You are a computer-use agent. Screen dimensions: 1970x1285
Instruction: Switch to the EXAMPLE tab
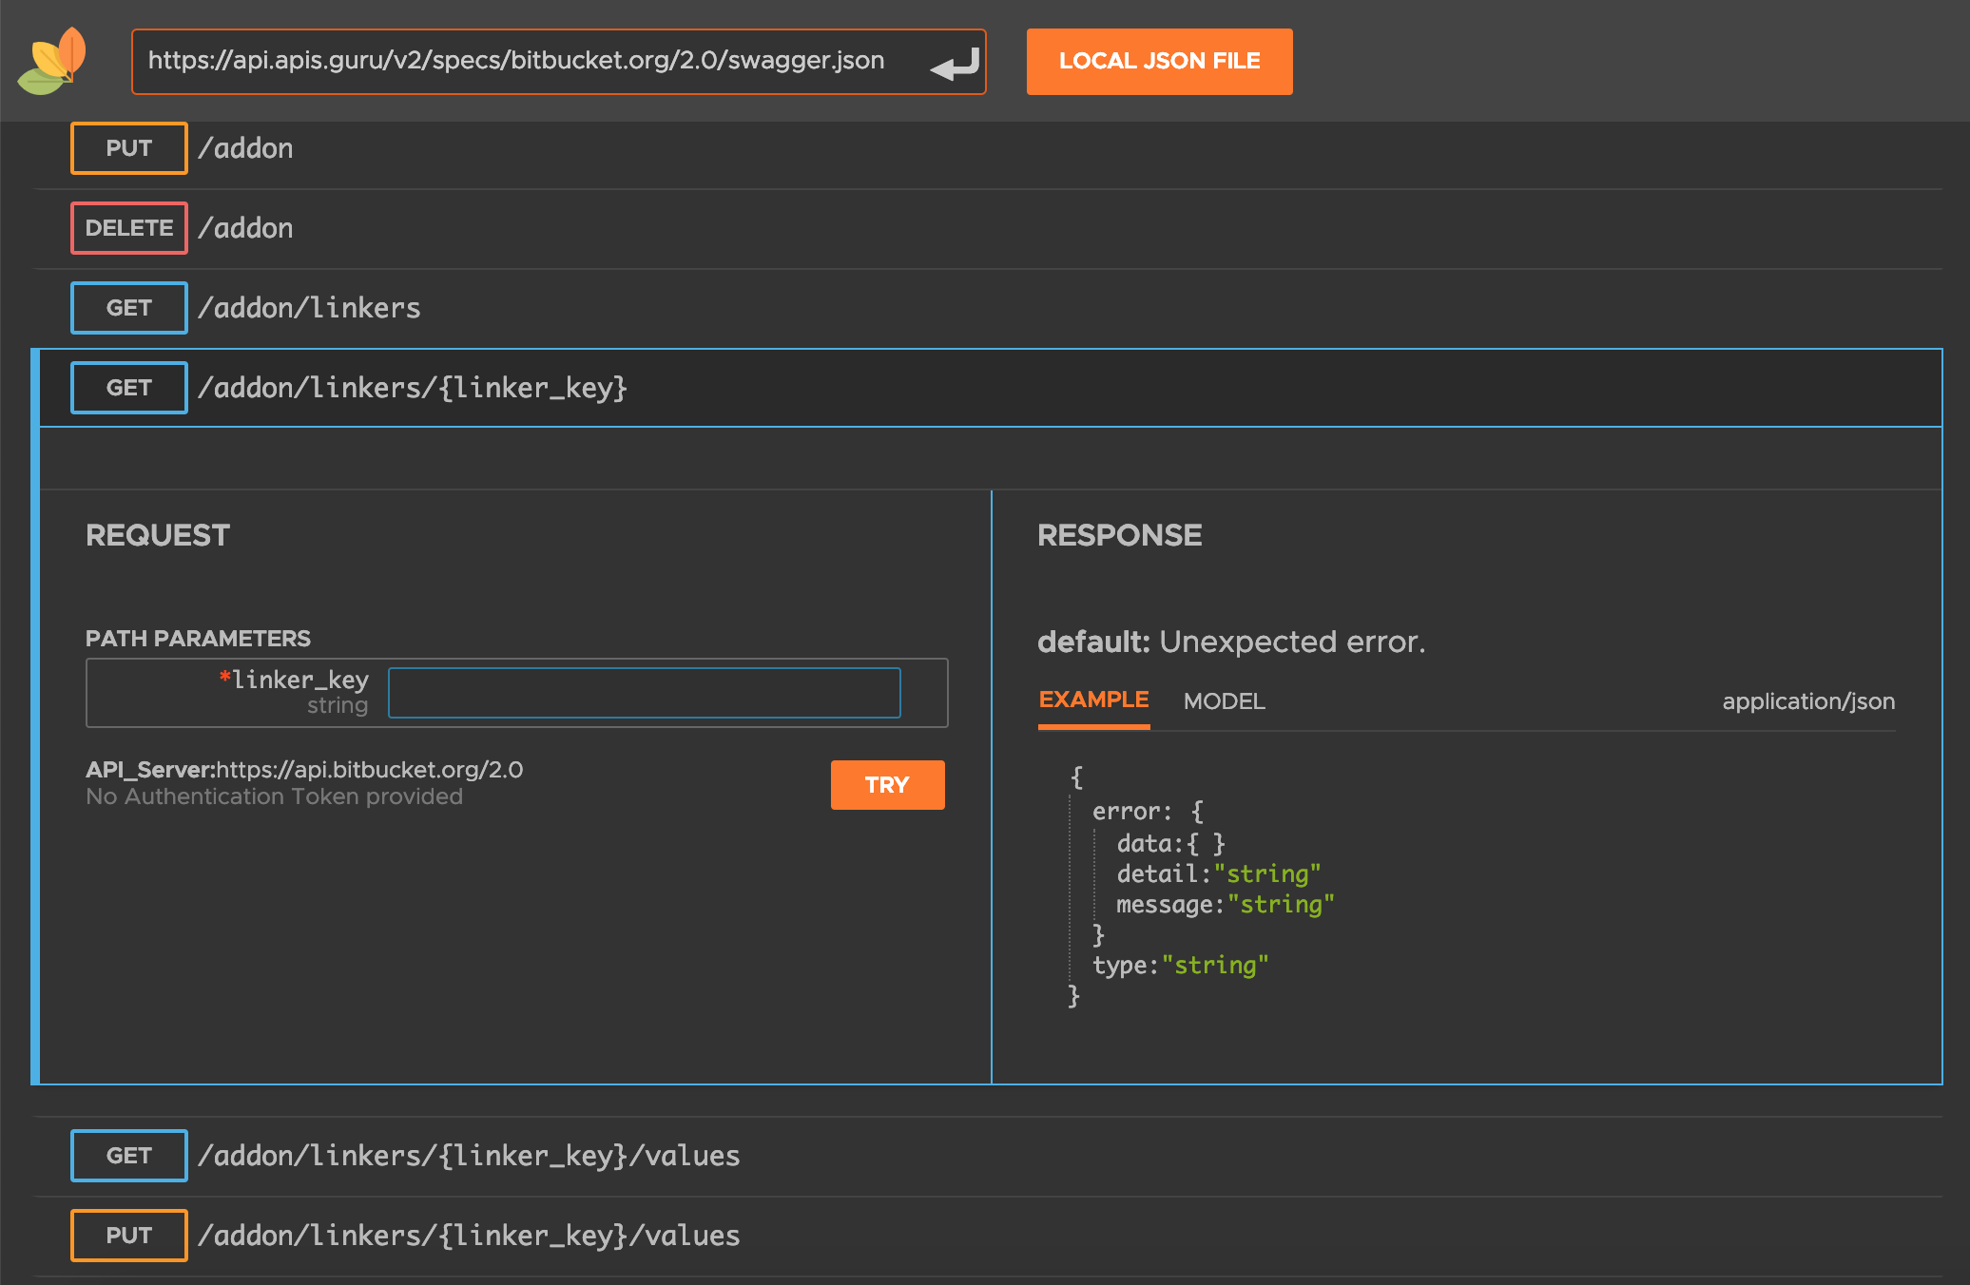[1093, 700]
